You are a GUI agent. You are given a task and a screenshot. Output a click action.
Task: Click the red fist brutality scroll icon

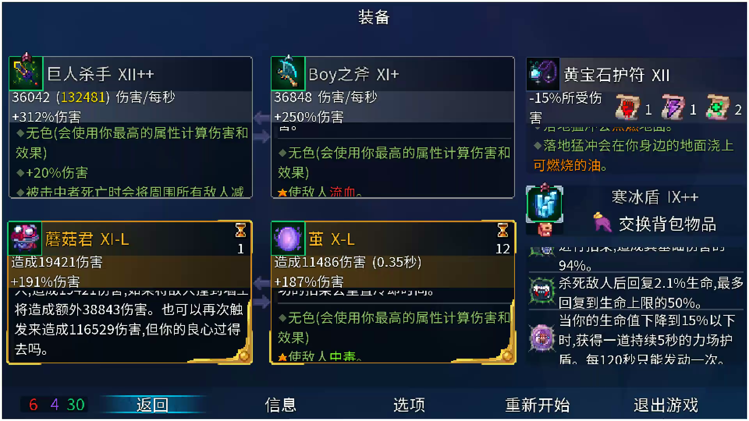[x=627, y=108]
